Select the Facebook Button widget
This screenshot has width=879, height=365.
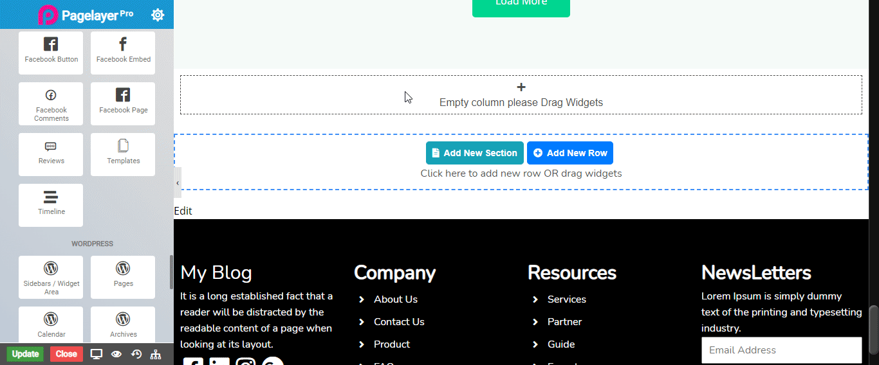(x=51, y=52)
